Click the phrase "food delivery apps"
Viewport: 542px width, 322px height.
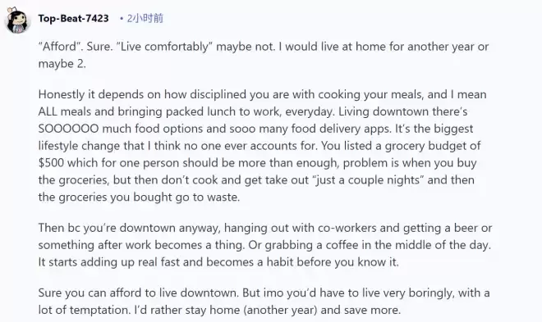point(341,129)
